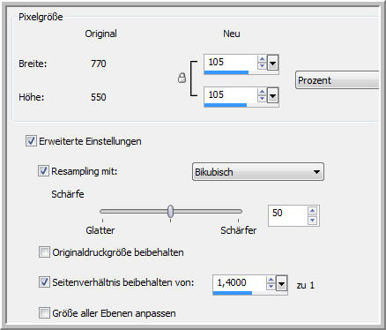Image resolution: width=386 pixels, height=330 pixels.
Task: Increase the Schärfe value spinner
Action: [312, 210]
